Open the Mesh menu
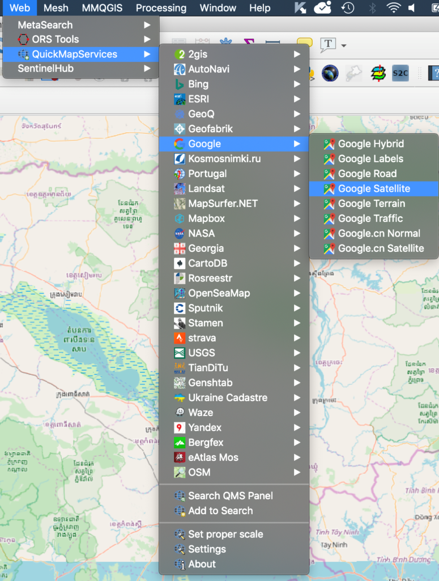The width and height of the screenshot is (439, 581). coord(56,8)
